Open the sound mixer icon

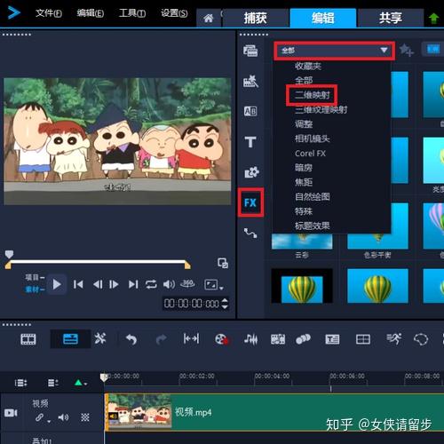[x=250, y=339]
